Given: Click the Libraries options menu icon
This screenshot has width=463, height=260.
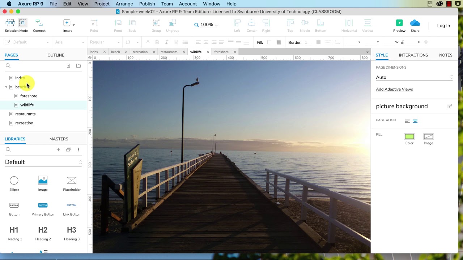Looking at the screenshot, I should pos(78,149).
